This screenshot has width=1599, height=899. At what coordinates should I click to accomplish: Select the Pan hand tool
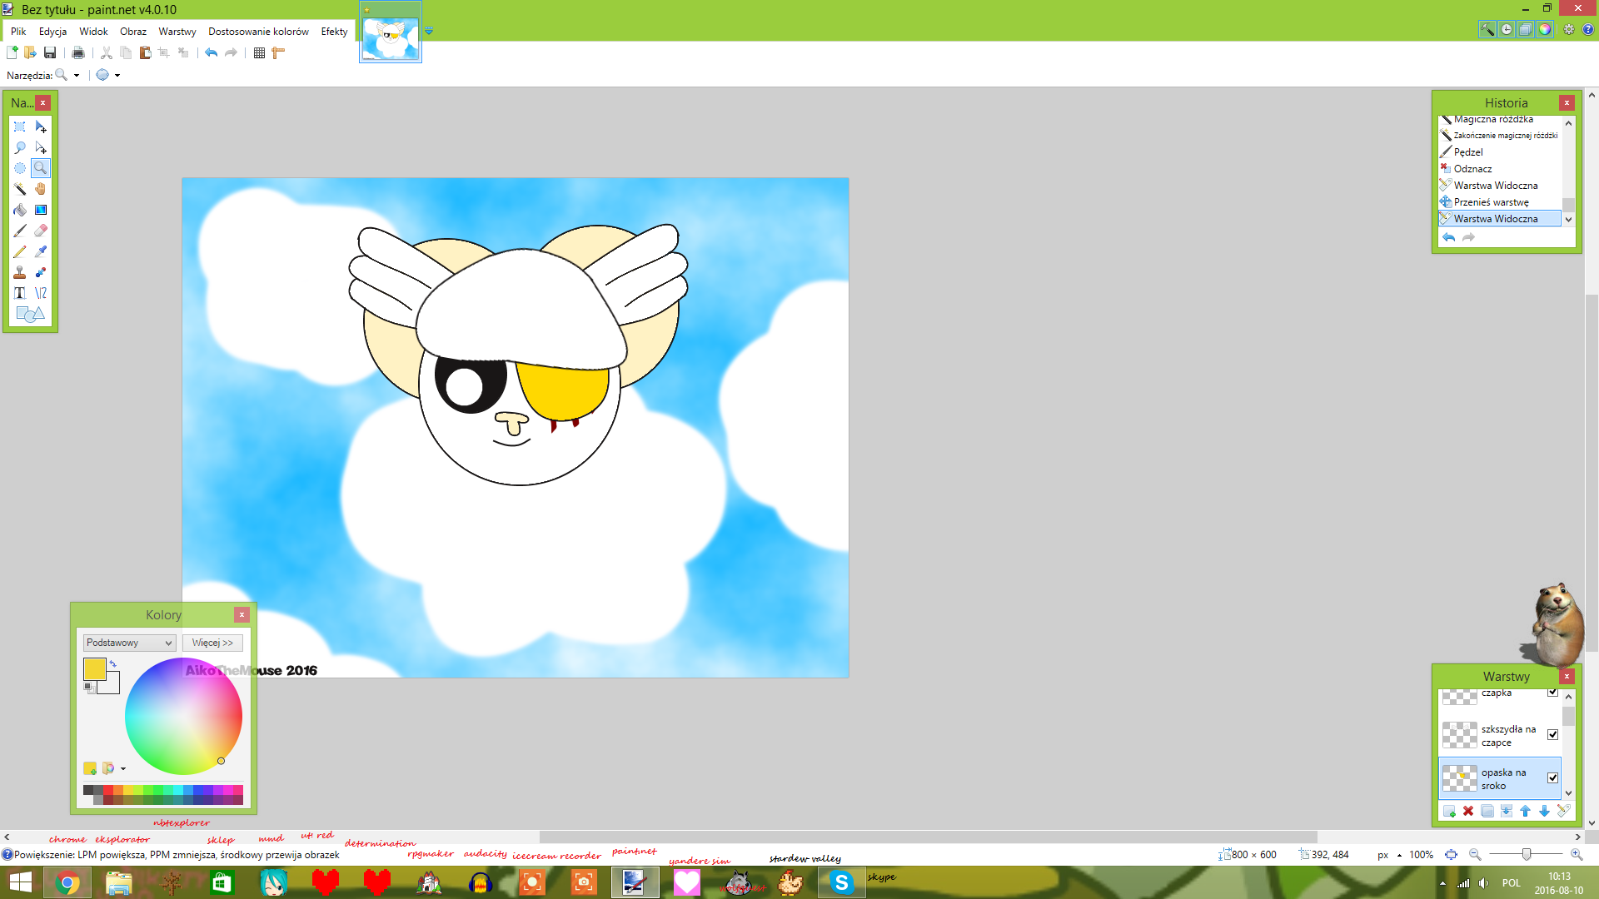[x=41, y=189]
